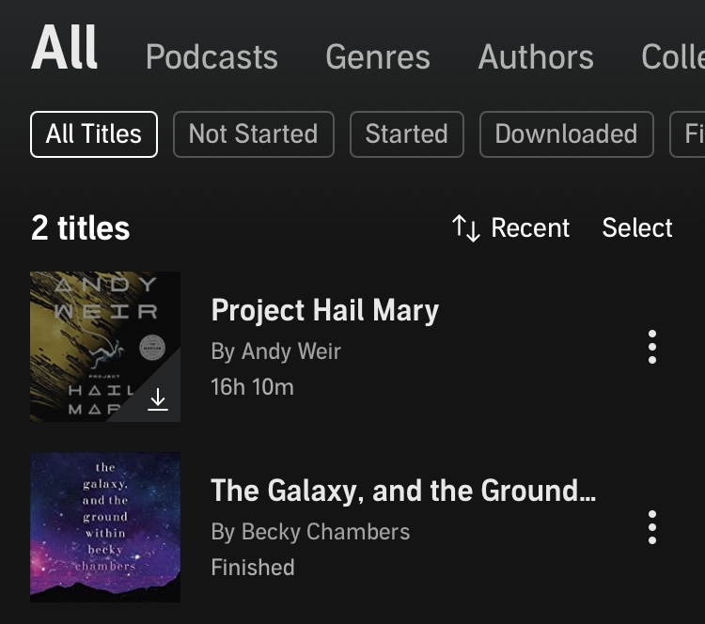Tap the Project Hail Mary cover artwork
Screen dimensions: 705x624
coord(105,347)
